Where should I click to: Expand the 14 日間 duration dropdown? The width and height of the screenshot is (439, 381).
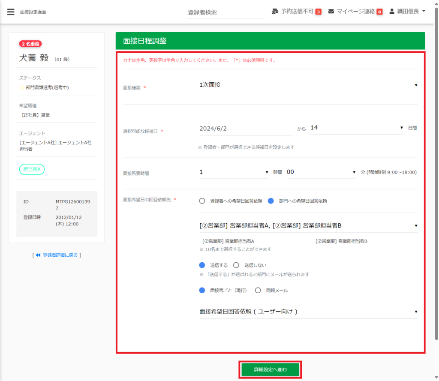[x=357, y=127]
